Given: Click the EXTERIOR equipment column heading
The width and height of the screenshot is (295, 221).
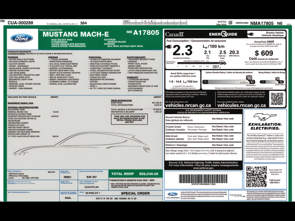Looking at the screenshot, I should [x=13, y=57].
